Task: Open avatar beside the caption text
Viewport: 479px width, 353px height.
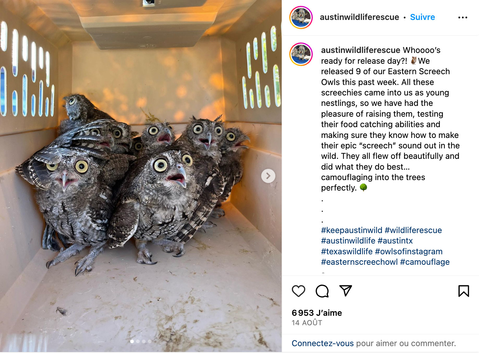Action: pyautogui.click(x=301, y=54)
